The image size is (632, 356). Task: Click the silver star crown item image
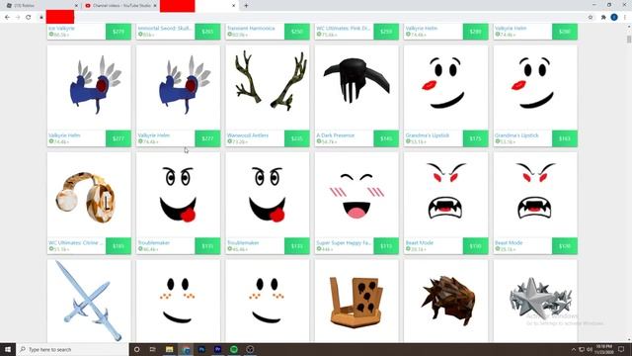click(535, 301)
